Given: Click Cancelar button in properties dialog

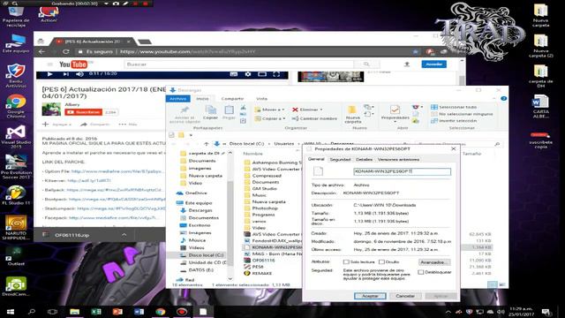Looking at the screenshot, I should point(405,296).
